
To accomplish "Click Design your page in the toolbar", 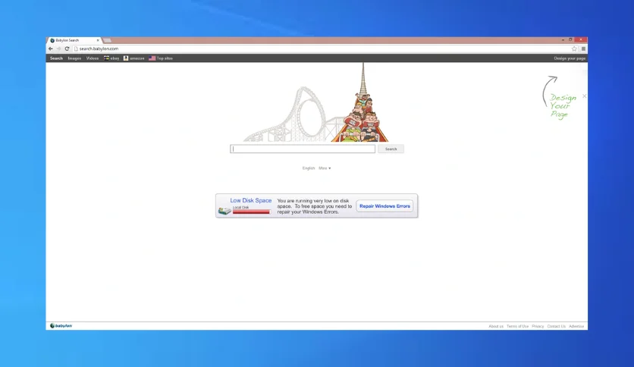I will 570,58.
